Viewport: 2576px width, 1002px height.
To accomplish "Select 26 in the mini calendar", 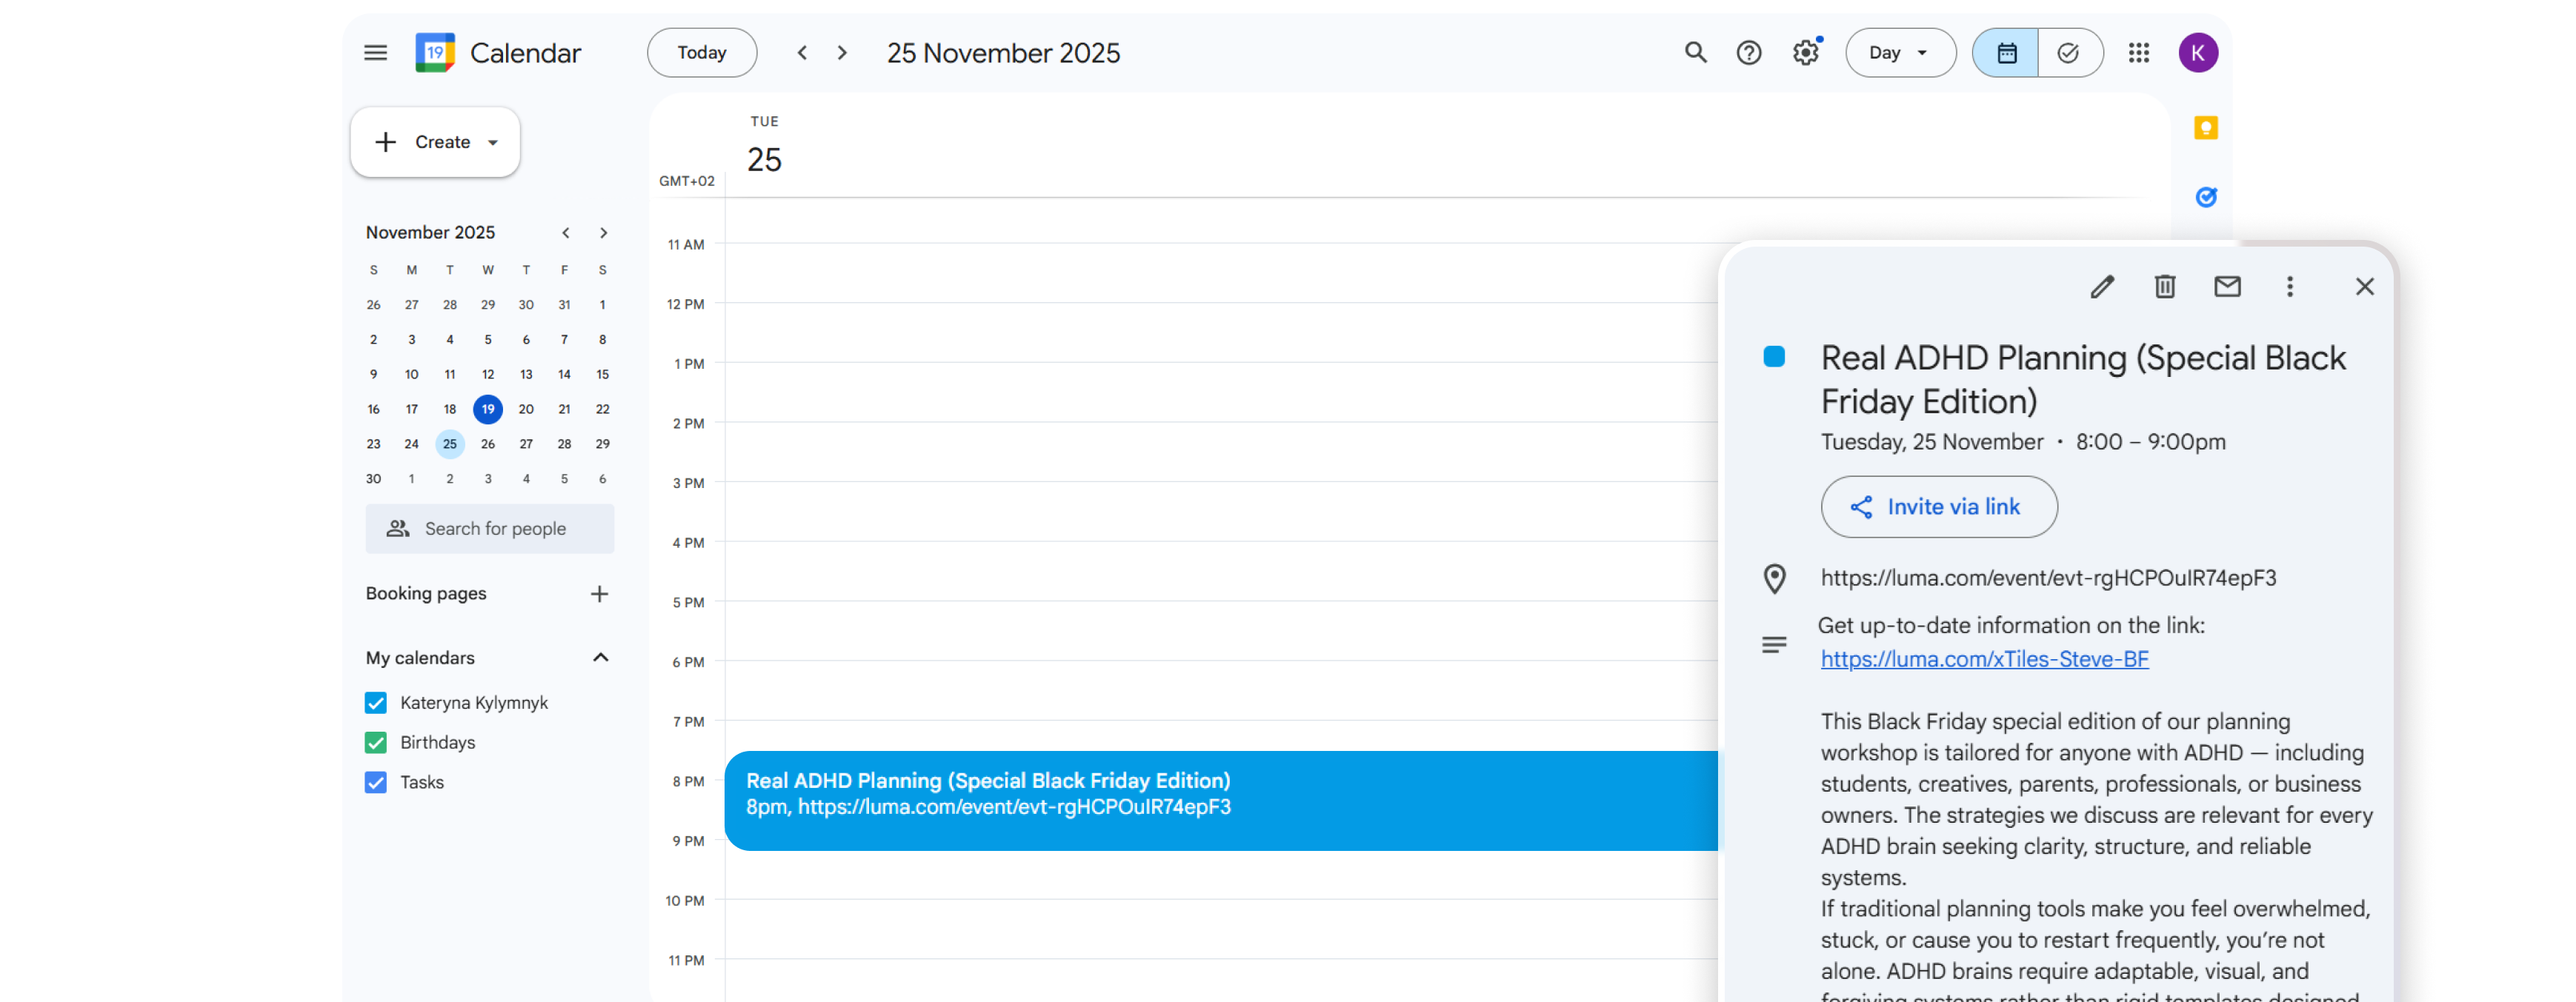I will tap(488, 444).
